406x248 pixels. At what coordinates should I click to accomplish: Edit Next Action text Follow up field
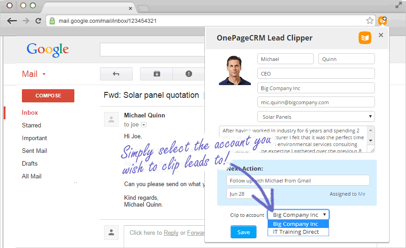298,180
